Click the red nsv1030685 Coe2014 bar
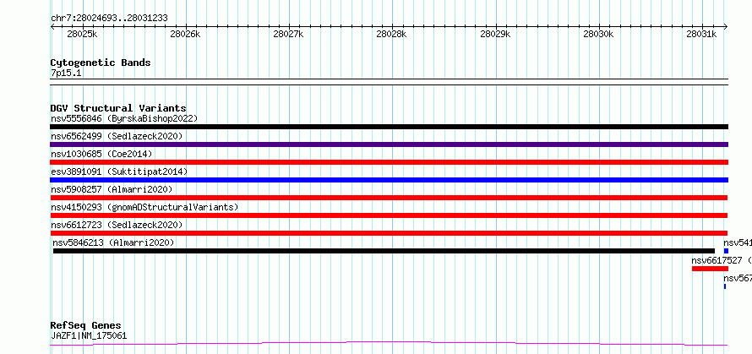The height and width of the screenshot is (354, 752). pyautogui.click(x=389, y=162)
